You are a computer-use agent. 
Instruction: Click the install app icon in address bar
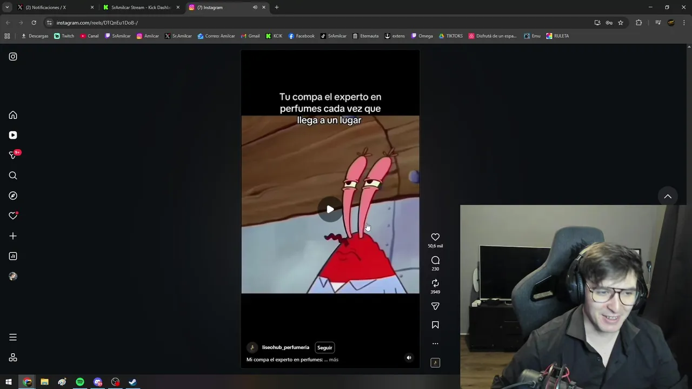click(x=597, y=23)
